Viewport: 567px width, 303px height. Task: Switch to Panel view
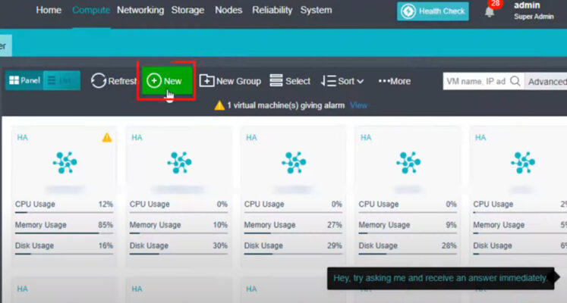(24, 80)
